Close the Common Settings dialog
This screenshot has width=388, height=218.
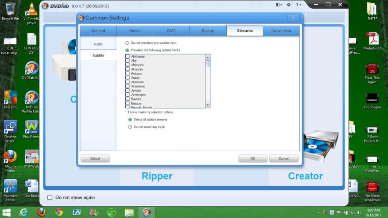[x=294, y=18]
